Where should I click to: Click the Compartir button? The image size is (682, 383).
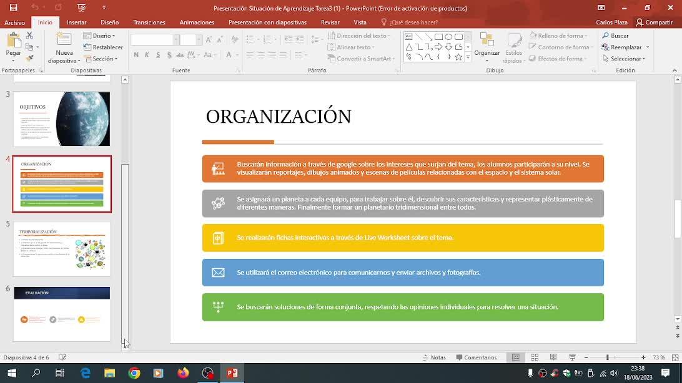(x=654, y=22)
